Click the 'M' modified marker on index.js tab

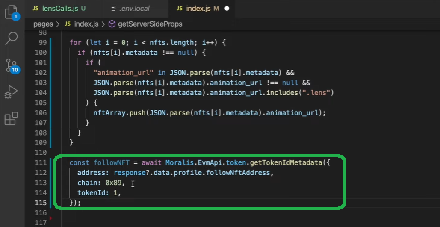216,9
